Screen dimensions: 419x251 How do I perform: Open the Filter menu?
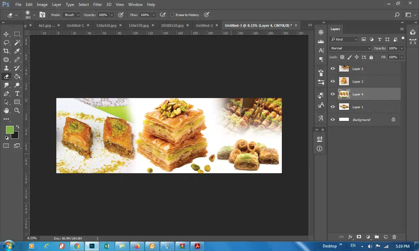(97, 5)
